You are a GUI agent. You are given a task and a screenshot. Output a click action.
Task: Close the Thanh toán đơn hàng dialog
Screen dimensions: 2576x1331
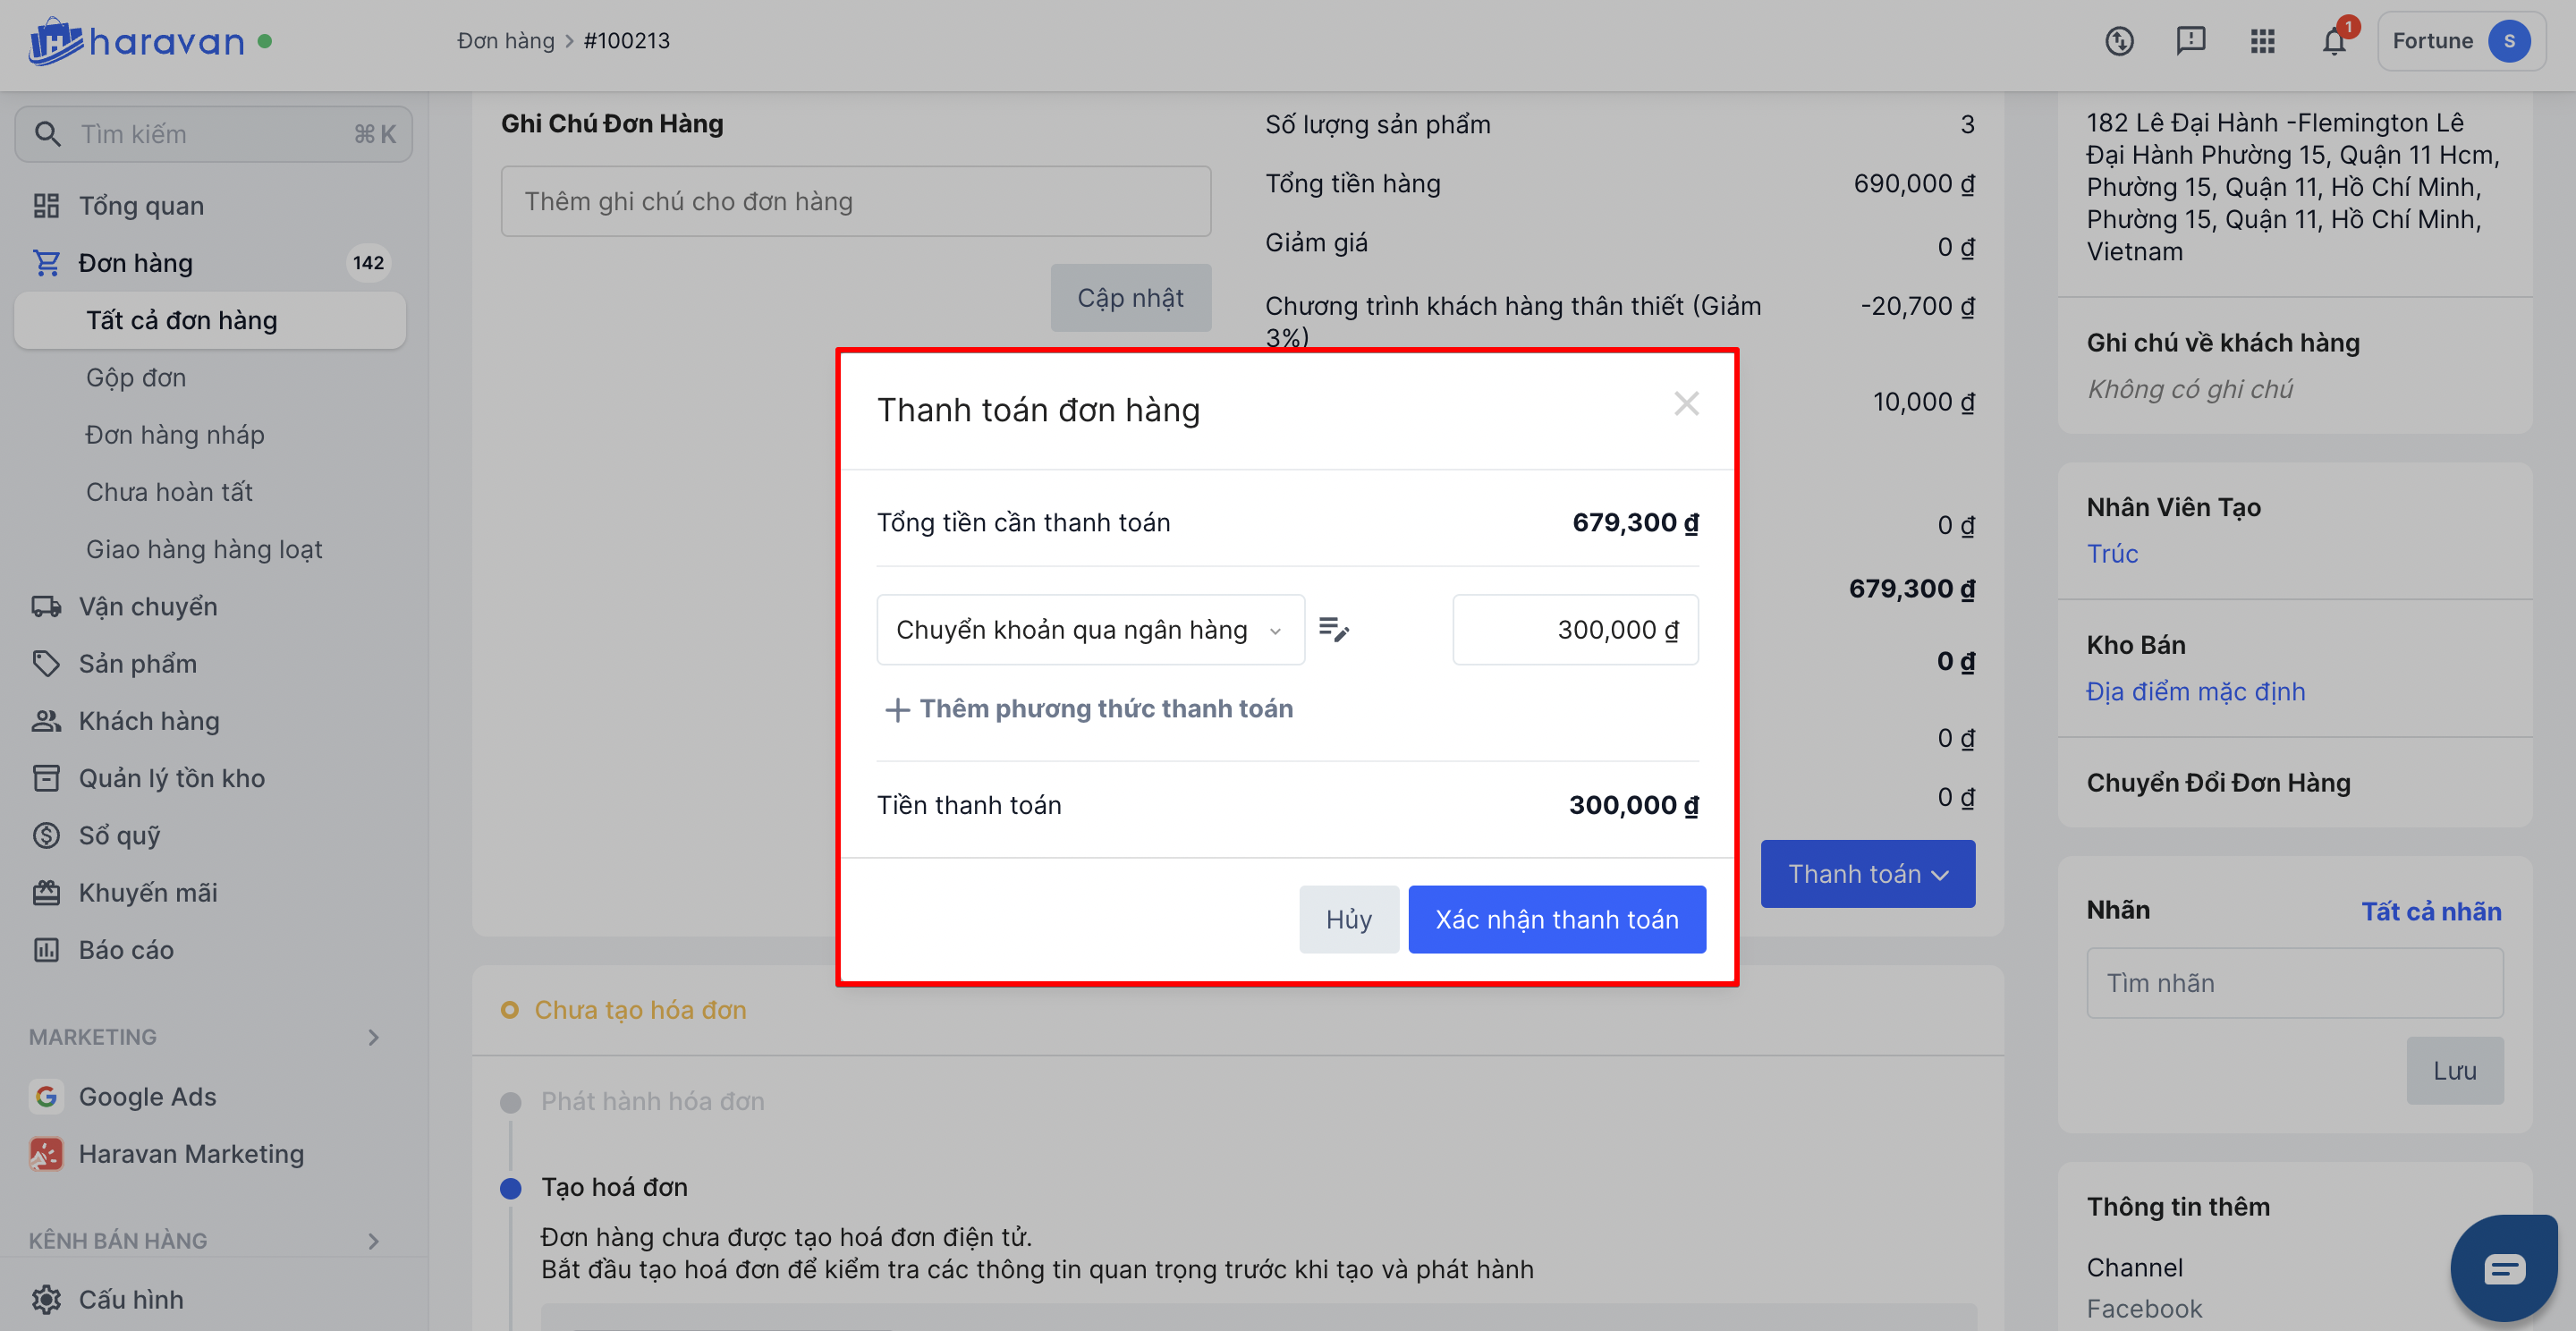click(1686, 404)
